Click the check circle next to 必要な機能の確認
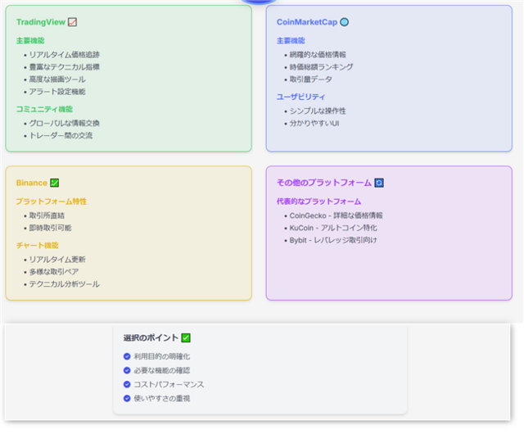This screenshot has height=439, width=524. pyautogui.click(x=127, y=370)
